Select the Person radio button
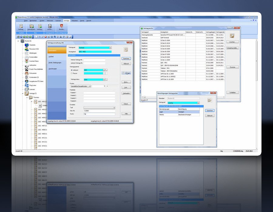 [72, 73]
